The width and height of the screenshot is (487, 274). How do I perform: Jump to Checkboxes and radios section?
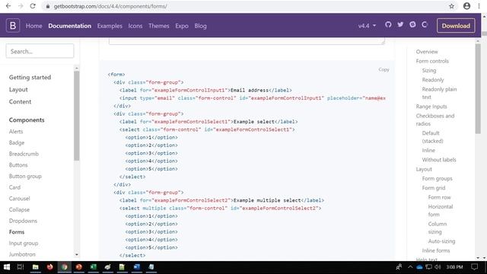point(435,120)
